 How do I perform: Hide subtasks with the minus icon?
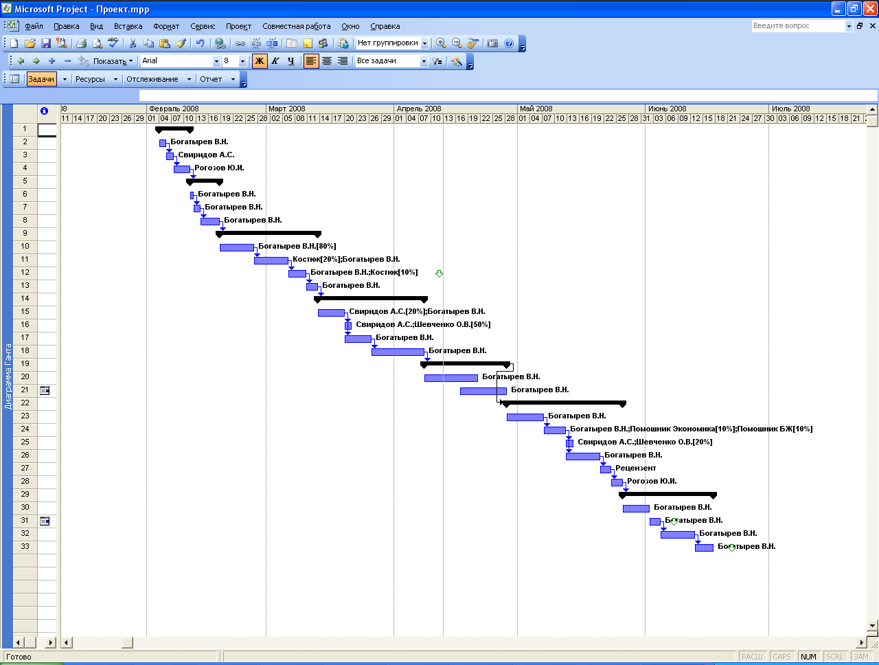pyautogui.click(x=67, y=61)
